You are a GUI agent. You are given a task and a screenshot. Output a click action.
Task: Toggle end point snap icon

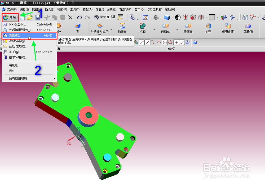(x=142, y=42)
